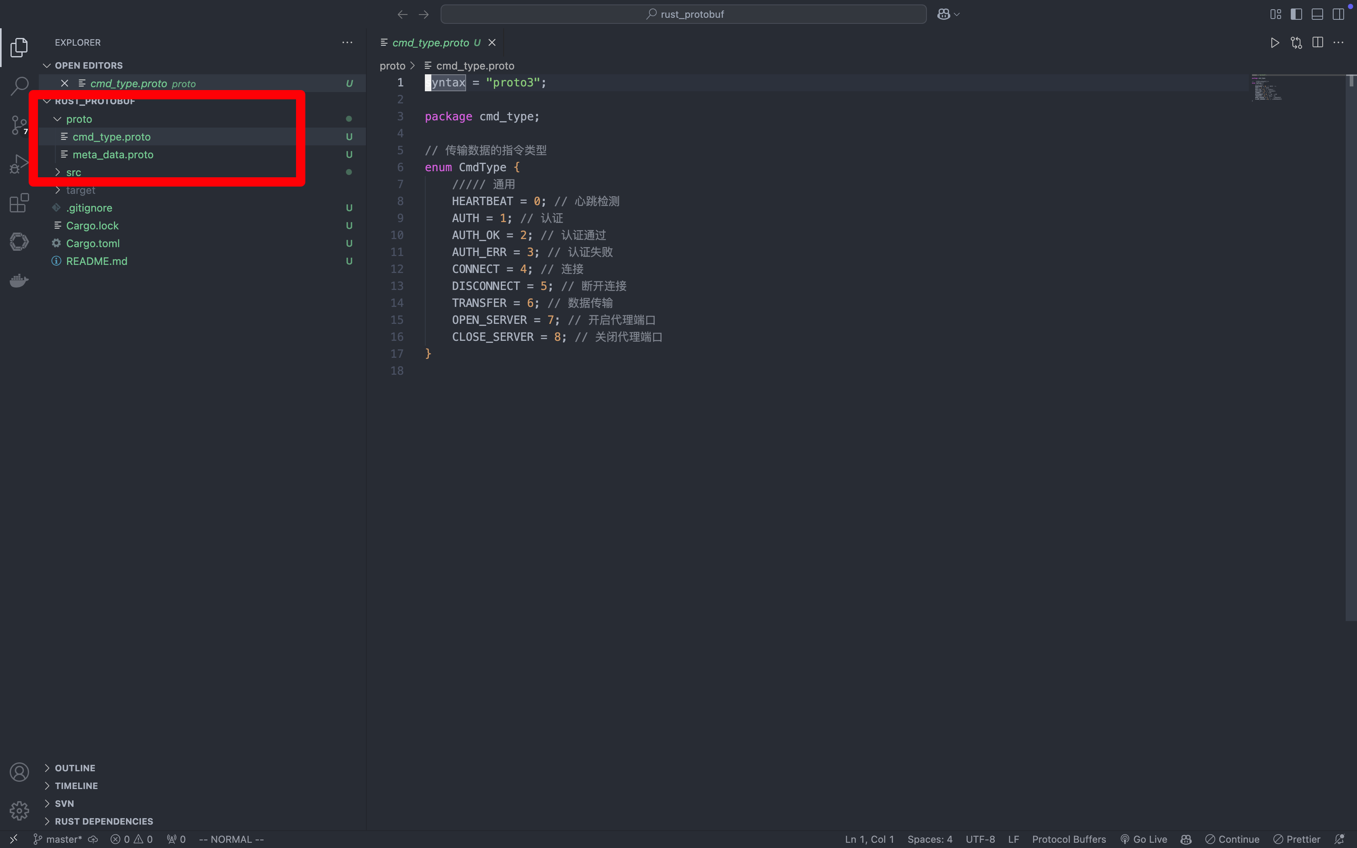Click the cmd_type.proto breadcrumb segment
The image size is (1357, 848).
coord(469,65)
